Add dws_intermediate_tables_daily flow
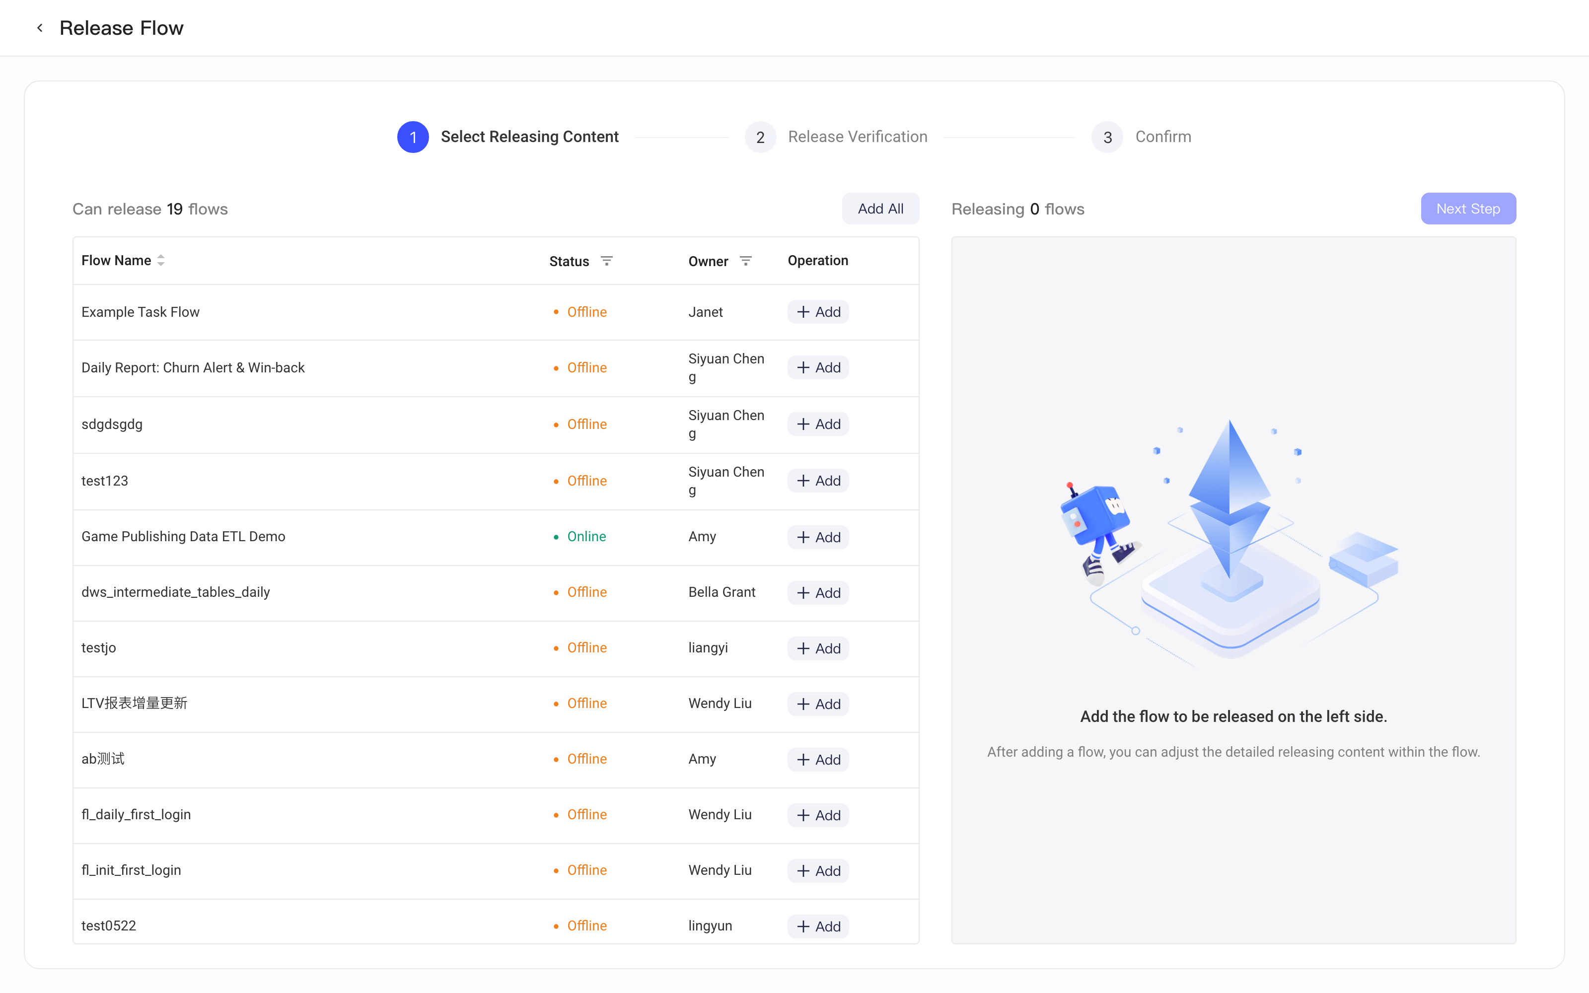 (818, 593)
